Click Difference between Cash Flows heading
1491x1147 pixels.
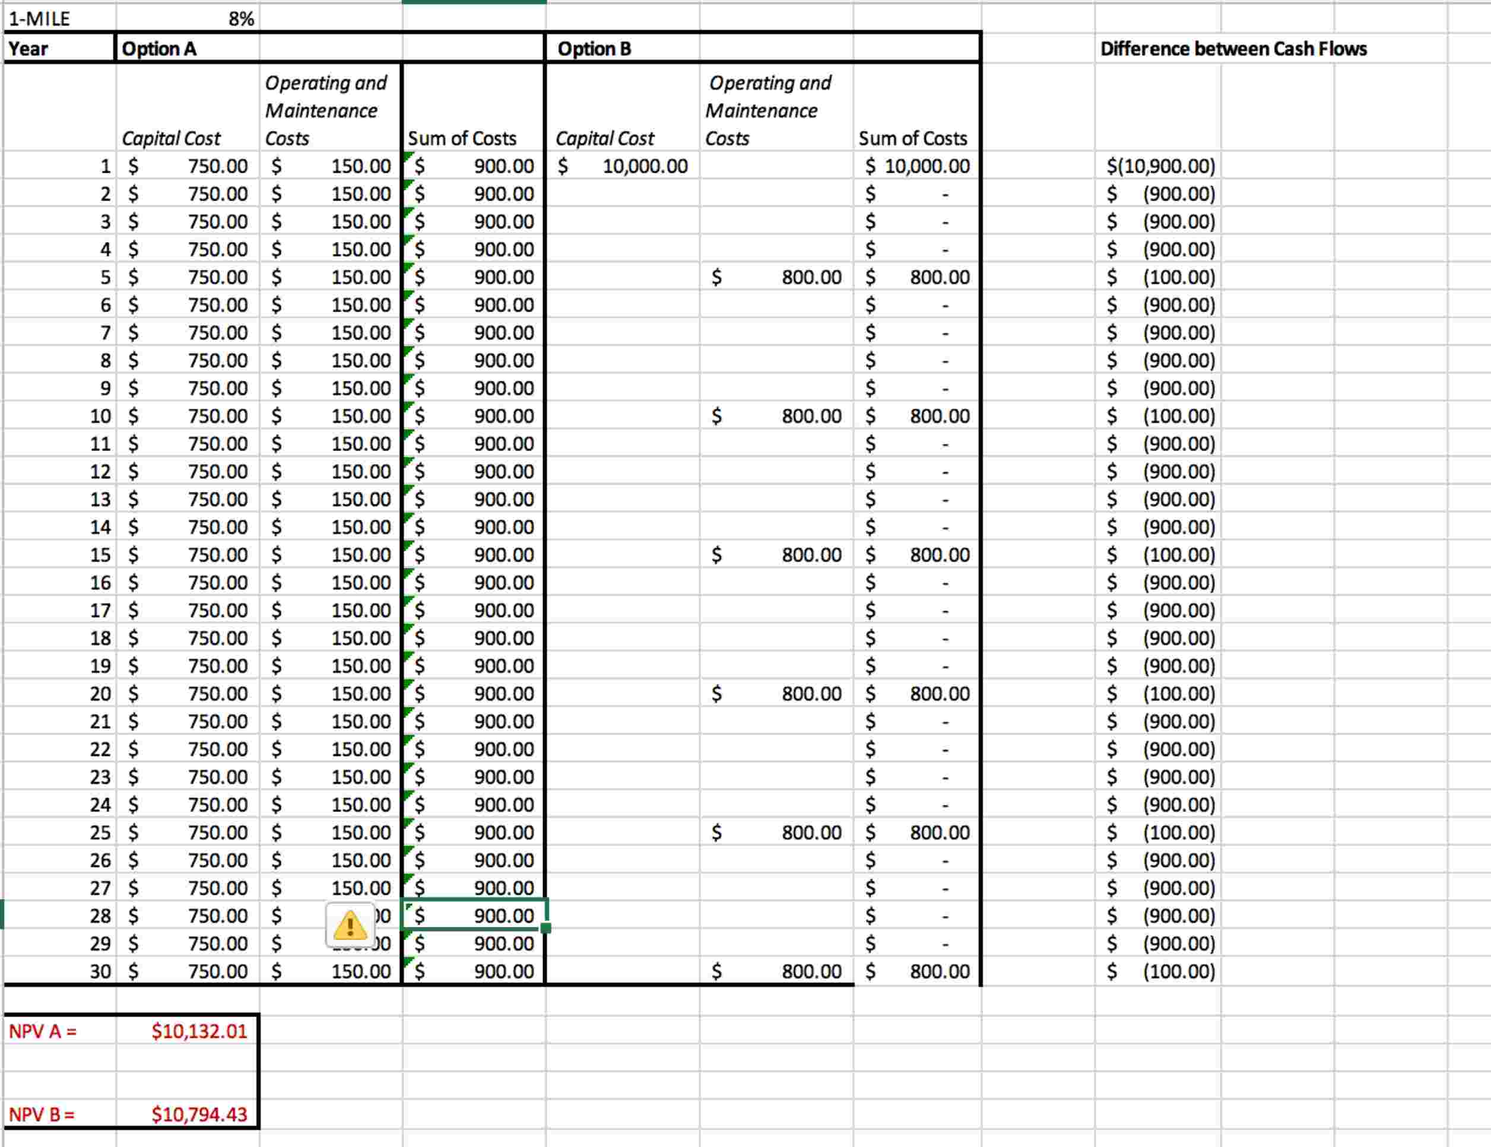pos(1233,49)
